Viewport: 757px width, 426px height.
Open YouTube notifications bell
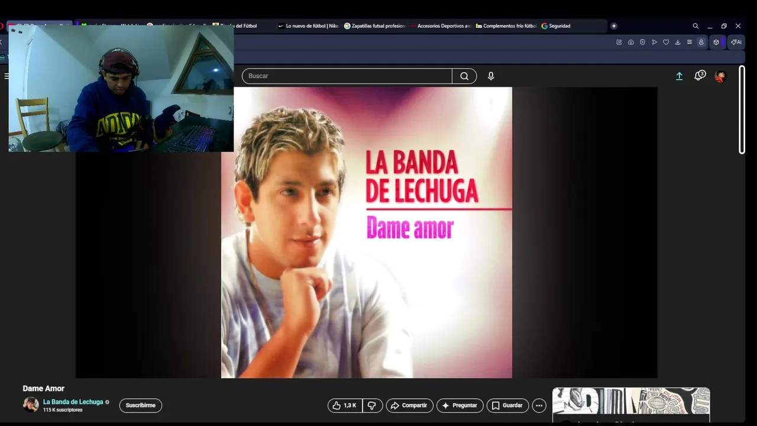click(x=700, y=75)
